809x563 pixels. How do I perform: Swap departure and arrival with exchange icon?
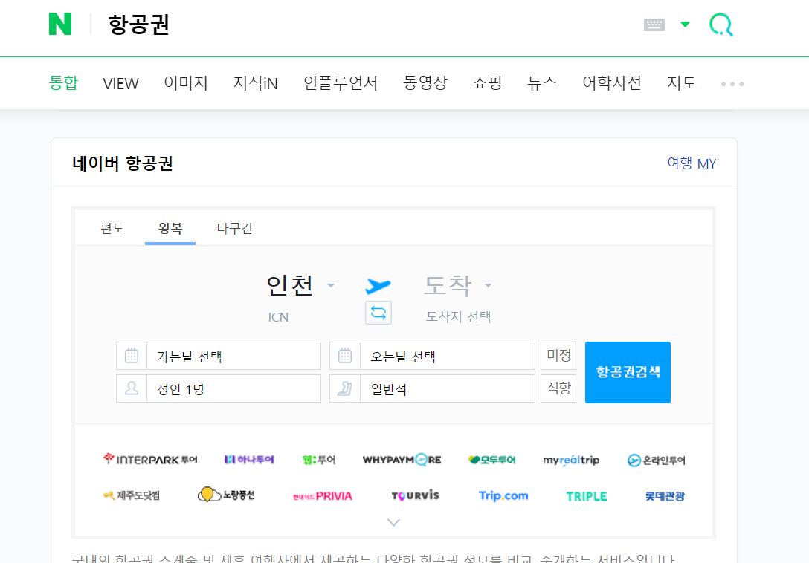[x=378, y=313]
